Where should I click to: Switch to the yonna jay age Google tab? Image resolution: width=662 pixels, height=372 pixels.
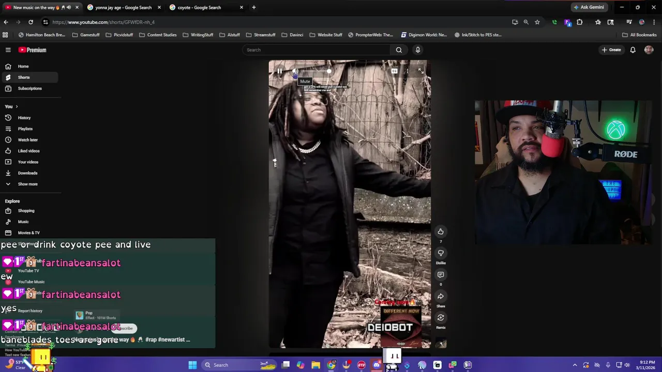123,7
